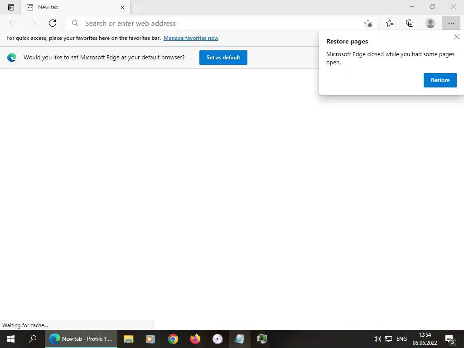Open Manage favorites now link
Screen dimensions: 464x348
(x=191, y=38)
